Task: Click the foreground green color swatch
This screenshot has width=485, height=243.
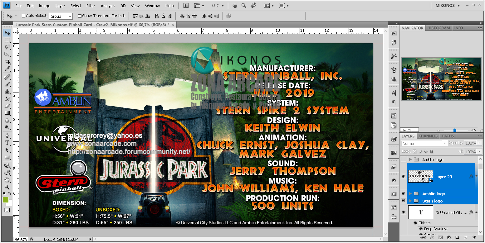Action: click(6, 199)
